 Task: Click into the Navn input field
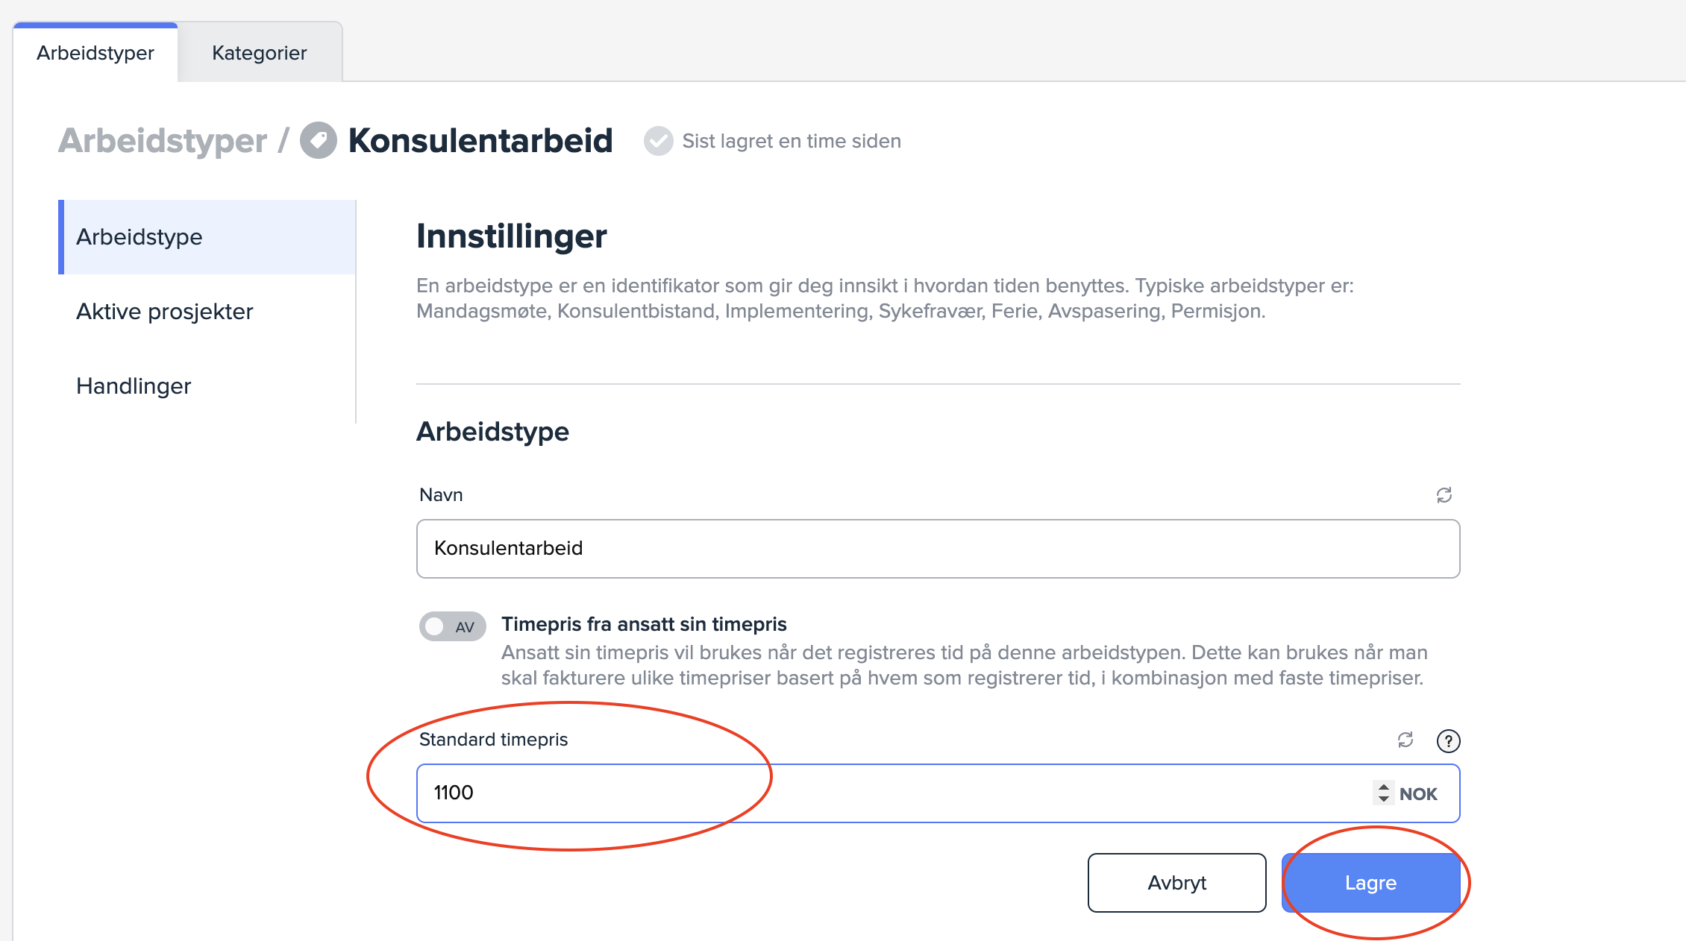click(x=937, y=549)
